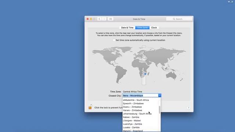Viewport: 235px width, 132px height.
Task: Click the Central Africa Time label
Action: coord(133,92)
